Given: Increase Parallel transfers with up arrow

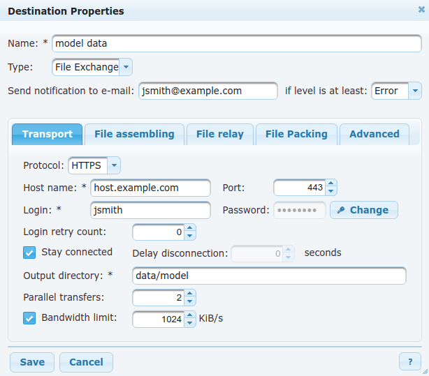Looking at the screenshot, I should click(x=190, y=293).
